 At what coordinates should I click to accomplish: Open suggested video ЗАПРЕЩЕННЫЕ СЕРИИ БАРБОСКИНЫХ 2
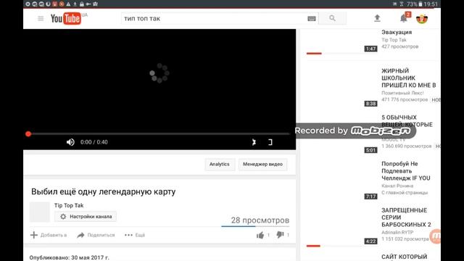[x=406, y=217]
